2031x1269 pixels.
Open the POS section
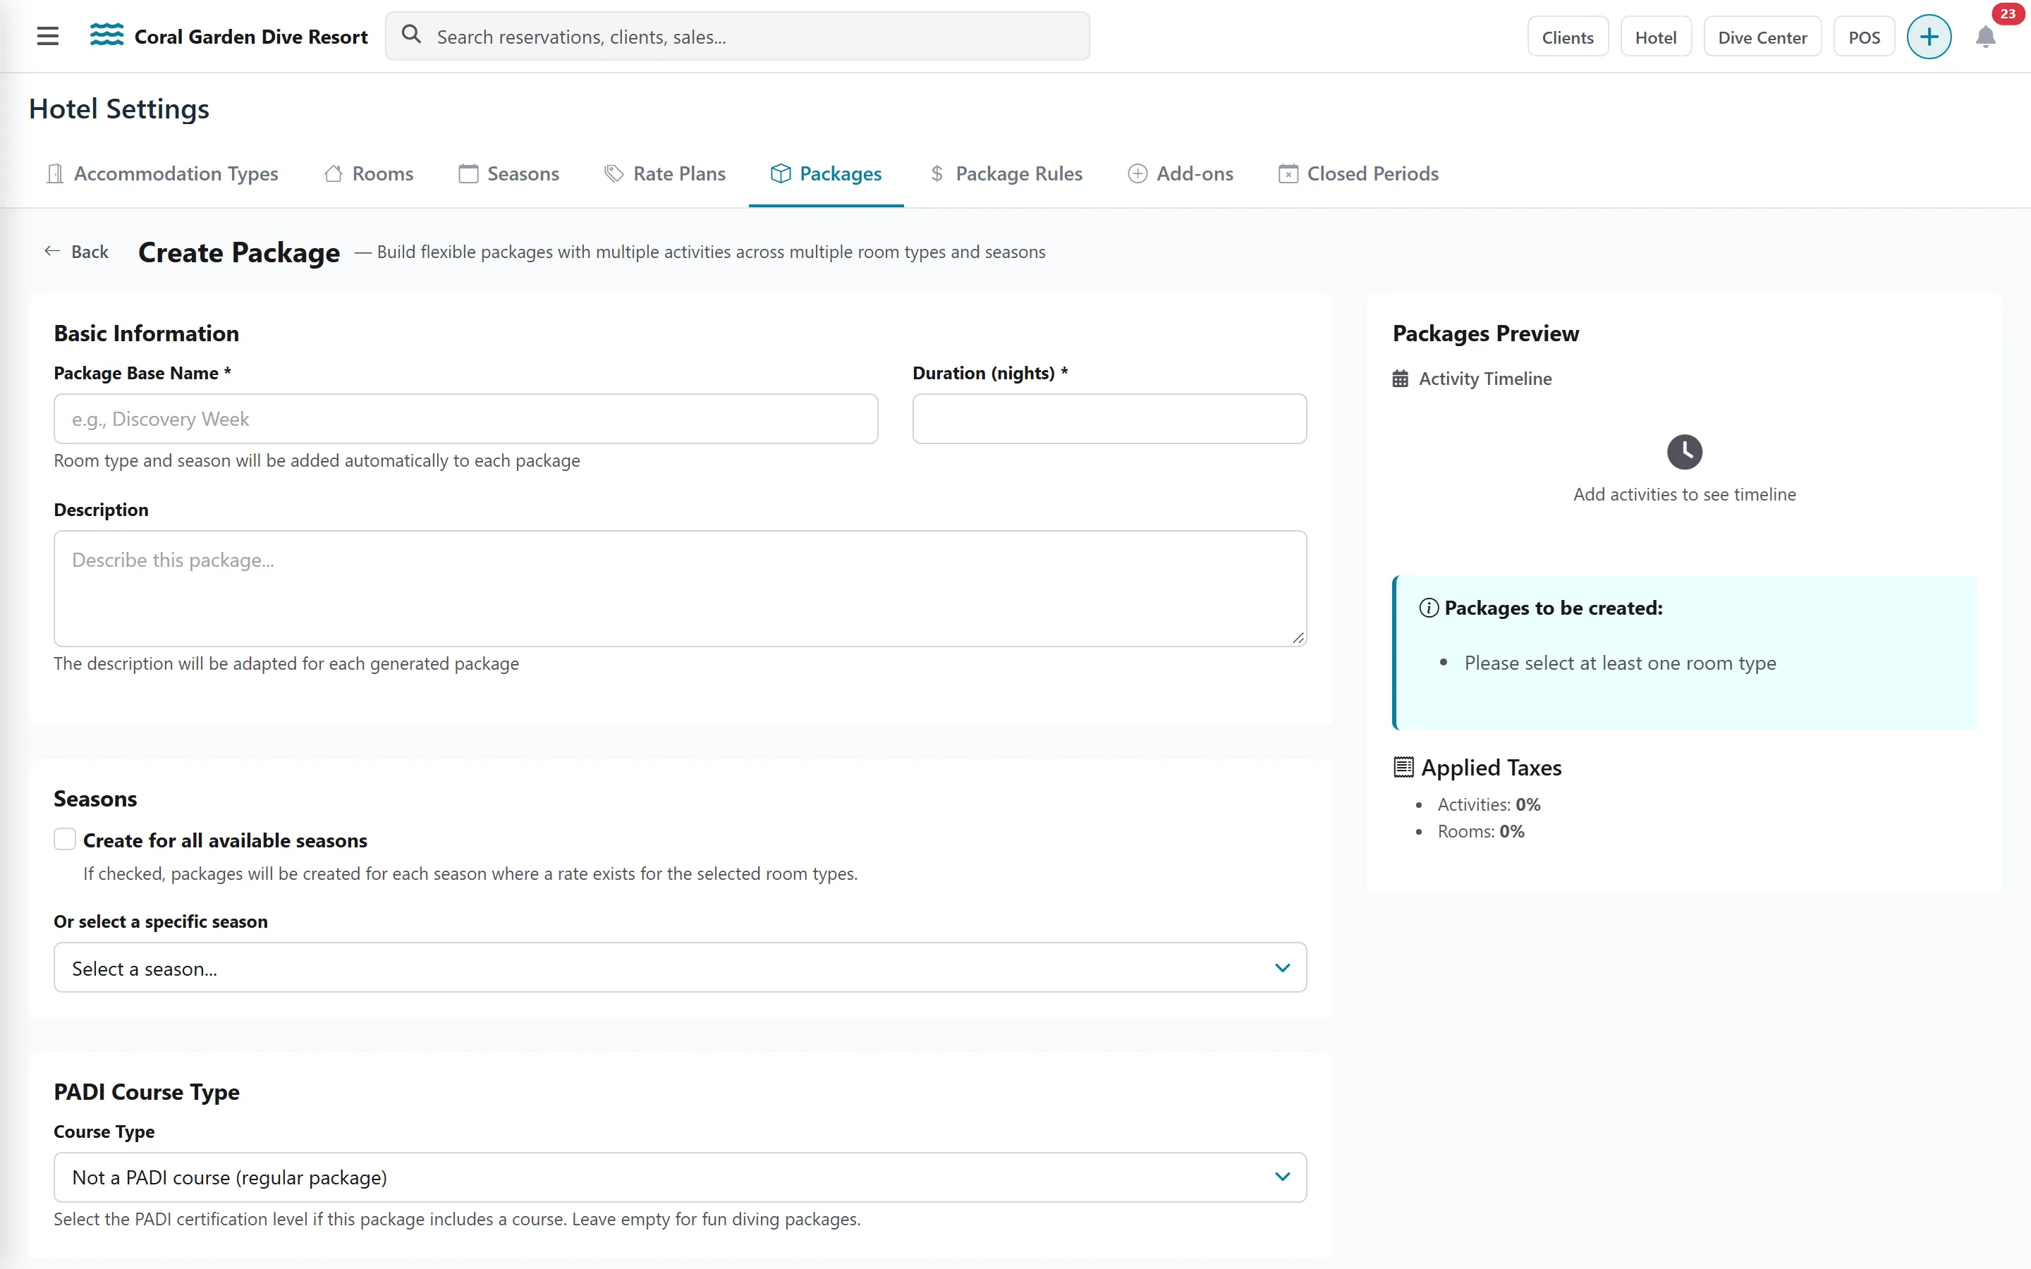point(1863,37)
